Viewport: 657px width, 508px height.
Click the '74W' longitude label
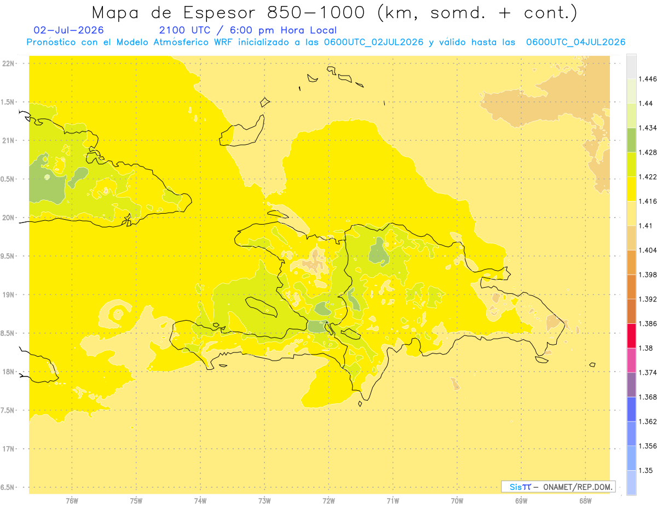tap(200, 501)
